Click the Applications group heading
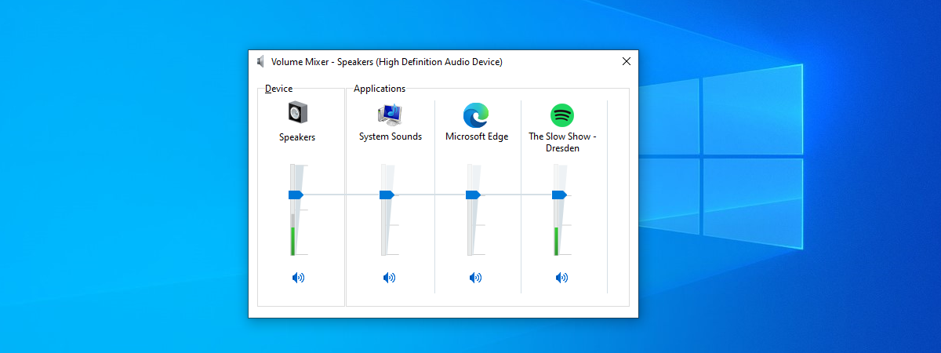Image resolution: width=941 pixels, height=353 pixels. pos(380,89)
